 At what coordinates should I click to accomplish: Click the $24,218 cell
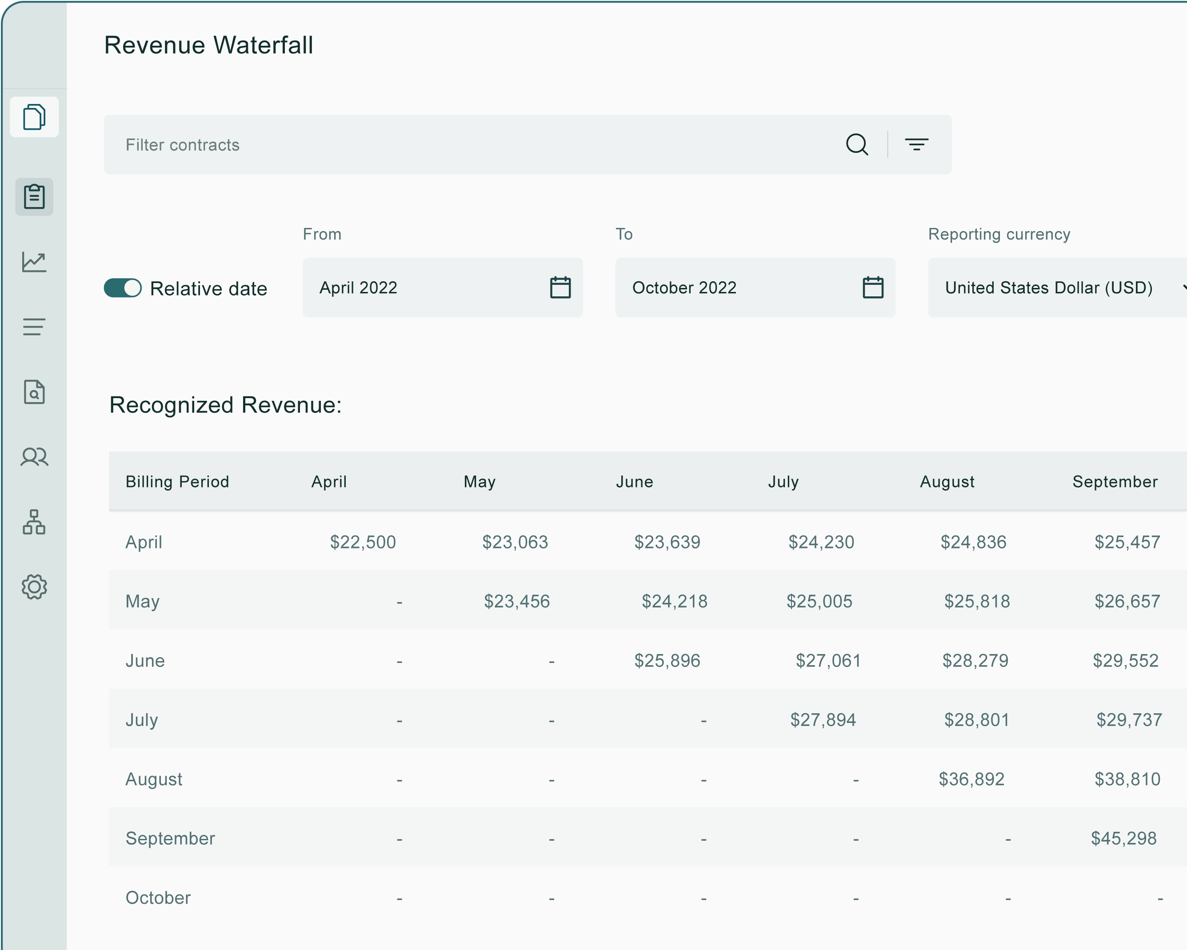(675, 601)
